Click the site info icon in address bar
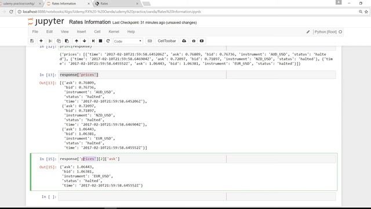Screen dimensions: 371x209 (19, 12)
